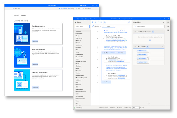Collapse the Input / output variables section
This screenshot has height=118, width=177.
click(135, 32)
